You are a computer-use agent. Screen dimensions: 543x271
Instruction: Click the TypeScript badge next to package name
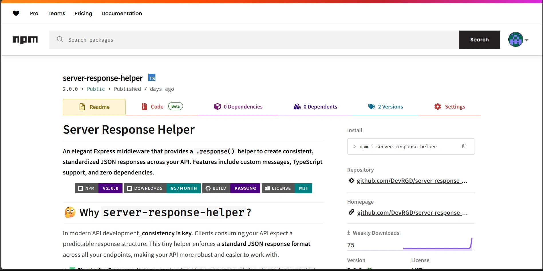pyautogui.click(x=152, y=77)
